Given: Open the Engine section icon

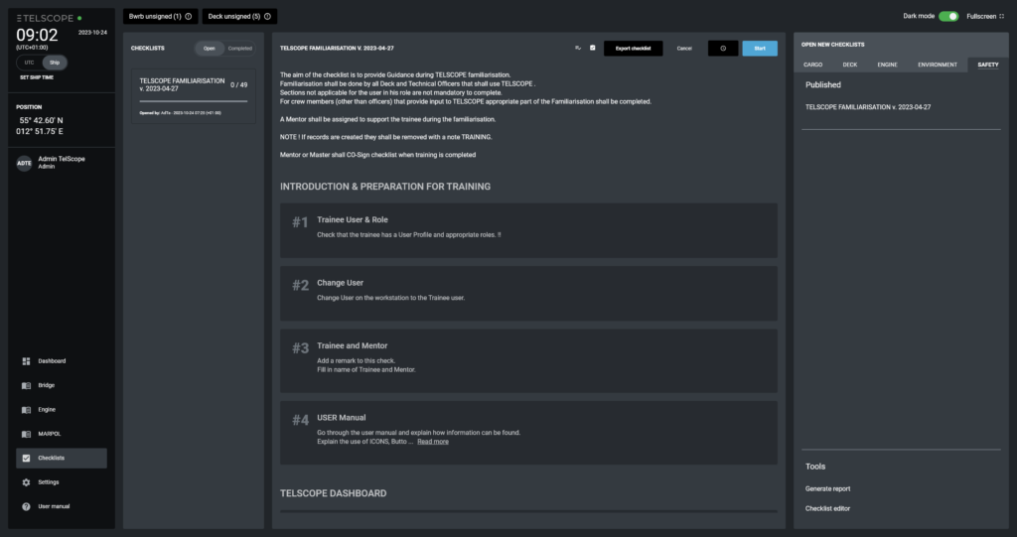Looking at the screenshot, I should click(x=26, y=409).
